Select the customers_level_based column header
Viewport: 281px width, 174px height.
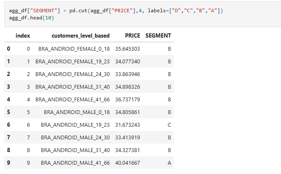(81, 35)
